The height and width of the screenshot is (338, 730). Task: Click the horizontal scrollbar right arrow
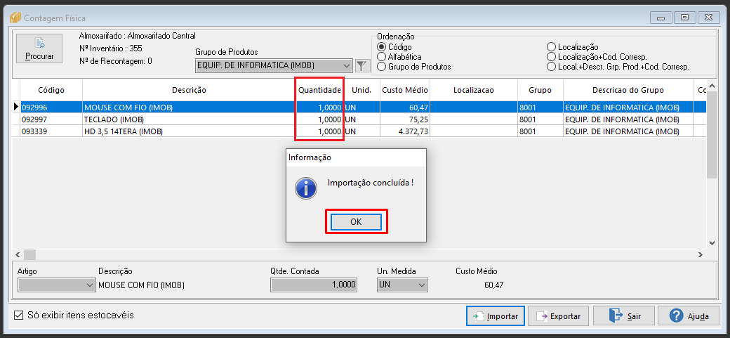tap(700, 254)
